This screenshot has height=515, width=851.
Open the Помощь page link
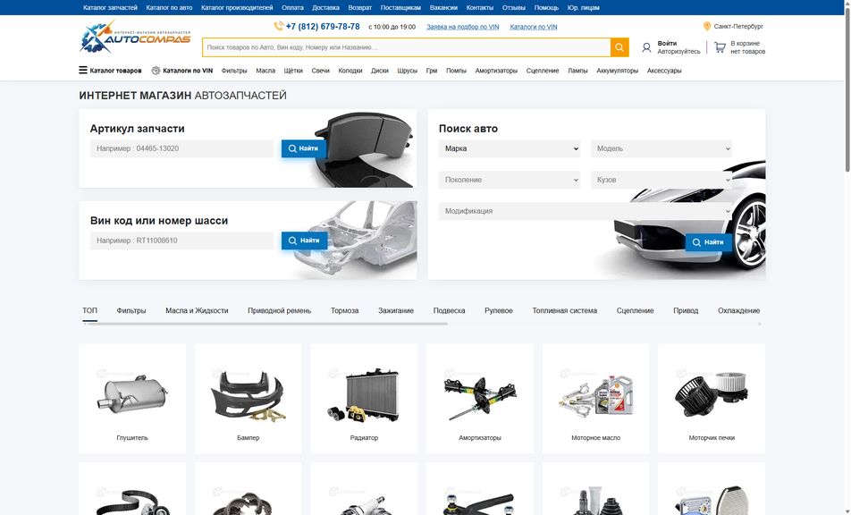pos(546,7)
